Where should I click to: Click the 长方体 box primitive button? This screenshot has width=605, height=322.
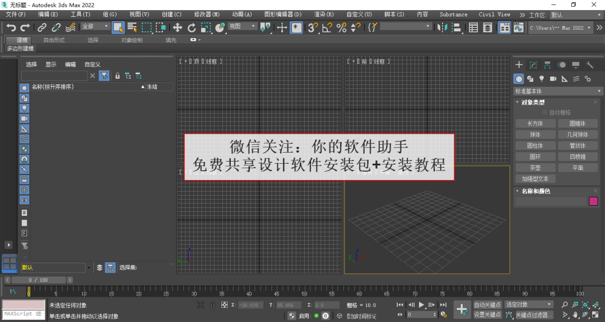tap(535, 124)
